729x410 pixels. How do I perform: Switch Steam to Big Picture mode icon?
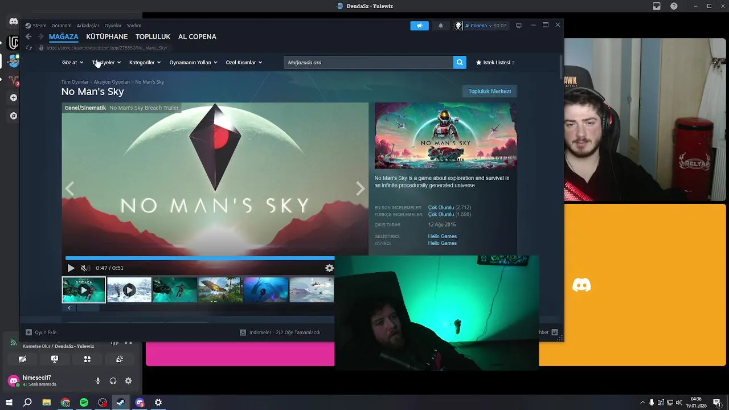(518, 26)
